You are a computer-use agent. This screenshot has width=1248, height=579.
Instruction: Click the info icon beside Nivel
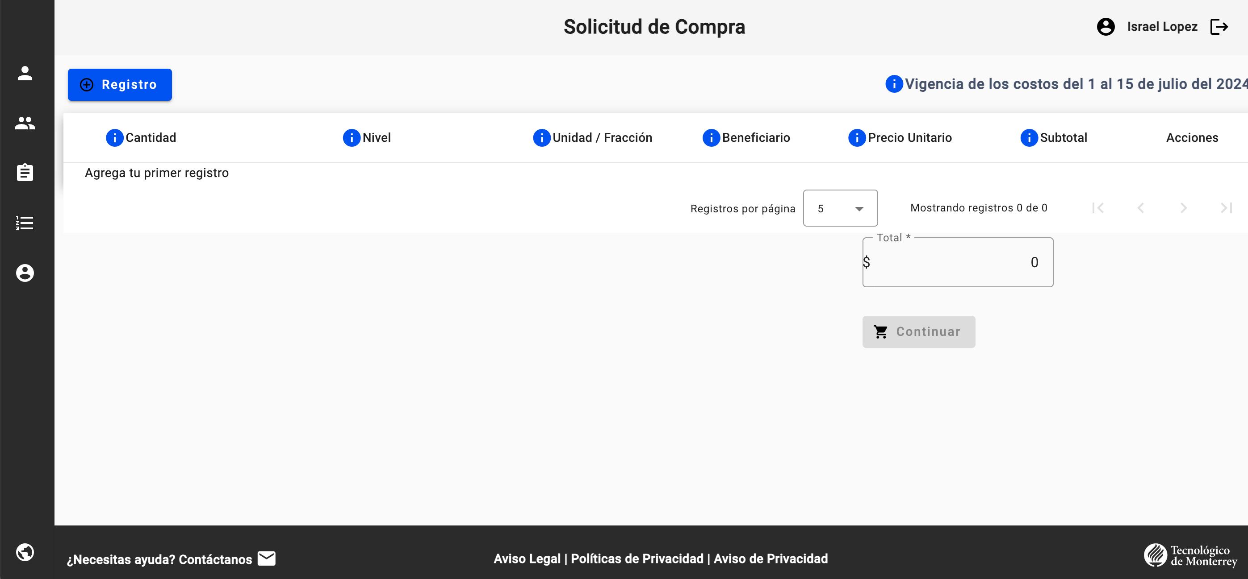(351, 138)
